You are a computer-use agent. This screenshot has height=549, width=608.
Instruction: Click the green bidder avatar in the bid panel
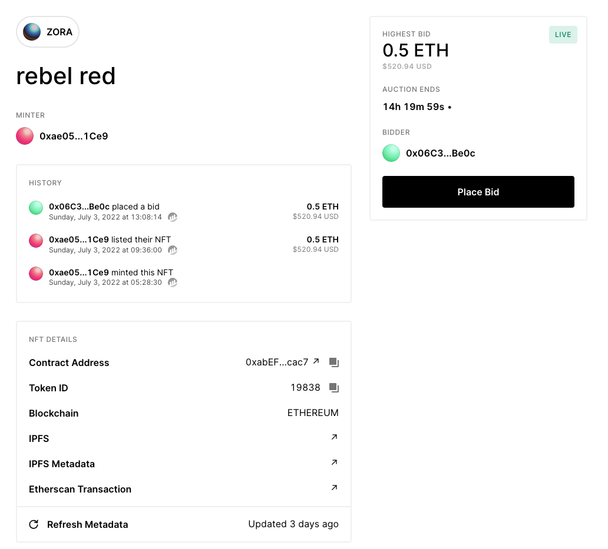click(x=391, y=154)
